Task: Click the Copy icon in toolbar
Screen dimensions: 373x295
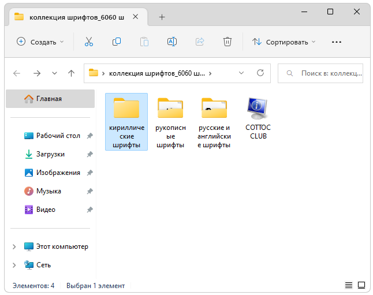Action: (117, 42)
